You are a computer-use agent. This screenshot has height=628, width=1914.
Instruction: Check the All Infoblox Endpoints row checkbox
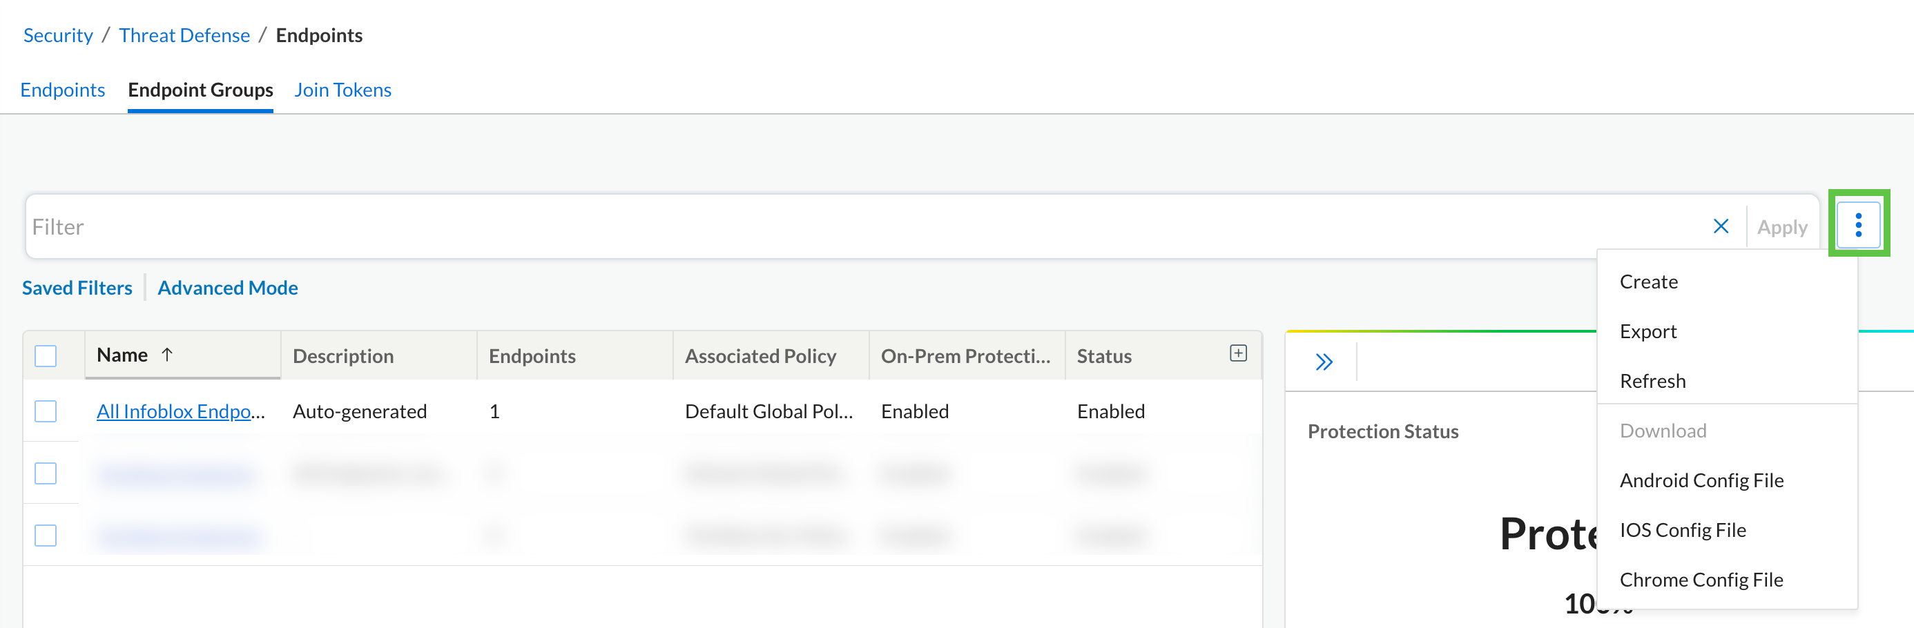pyautogui.click(x=46, y=411)
